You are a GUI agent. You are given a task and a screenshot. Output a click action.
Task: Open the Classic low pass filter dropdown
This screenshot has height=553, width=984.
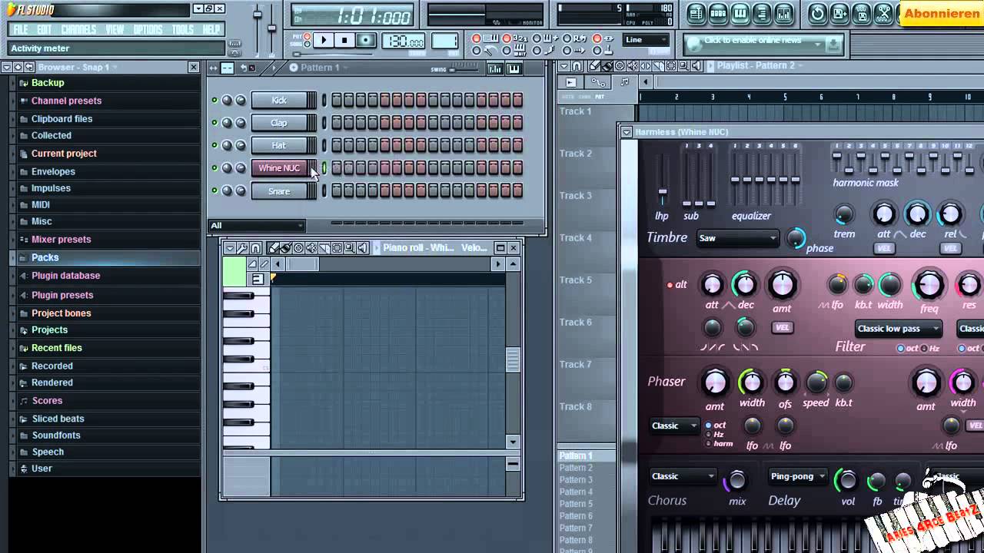(898, 329)
